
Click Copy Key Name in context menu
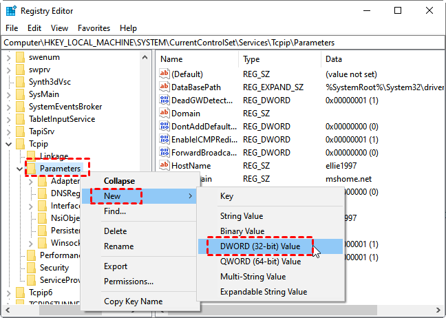point(133,301)
